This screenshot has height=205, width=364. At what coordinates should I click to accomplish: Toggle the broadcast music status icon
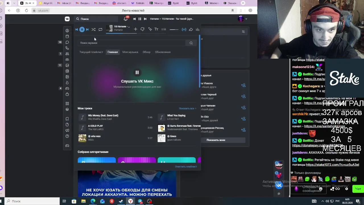[x=184, y=29]
